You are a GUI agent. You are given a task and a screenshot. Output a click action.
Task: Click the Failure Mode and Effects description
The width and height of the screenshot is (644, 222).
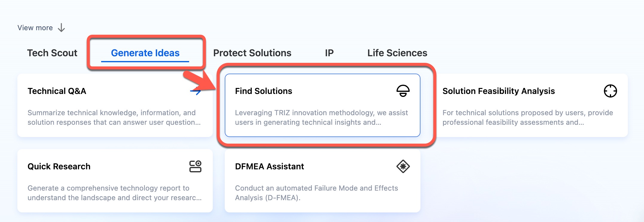point(316,193)
